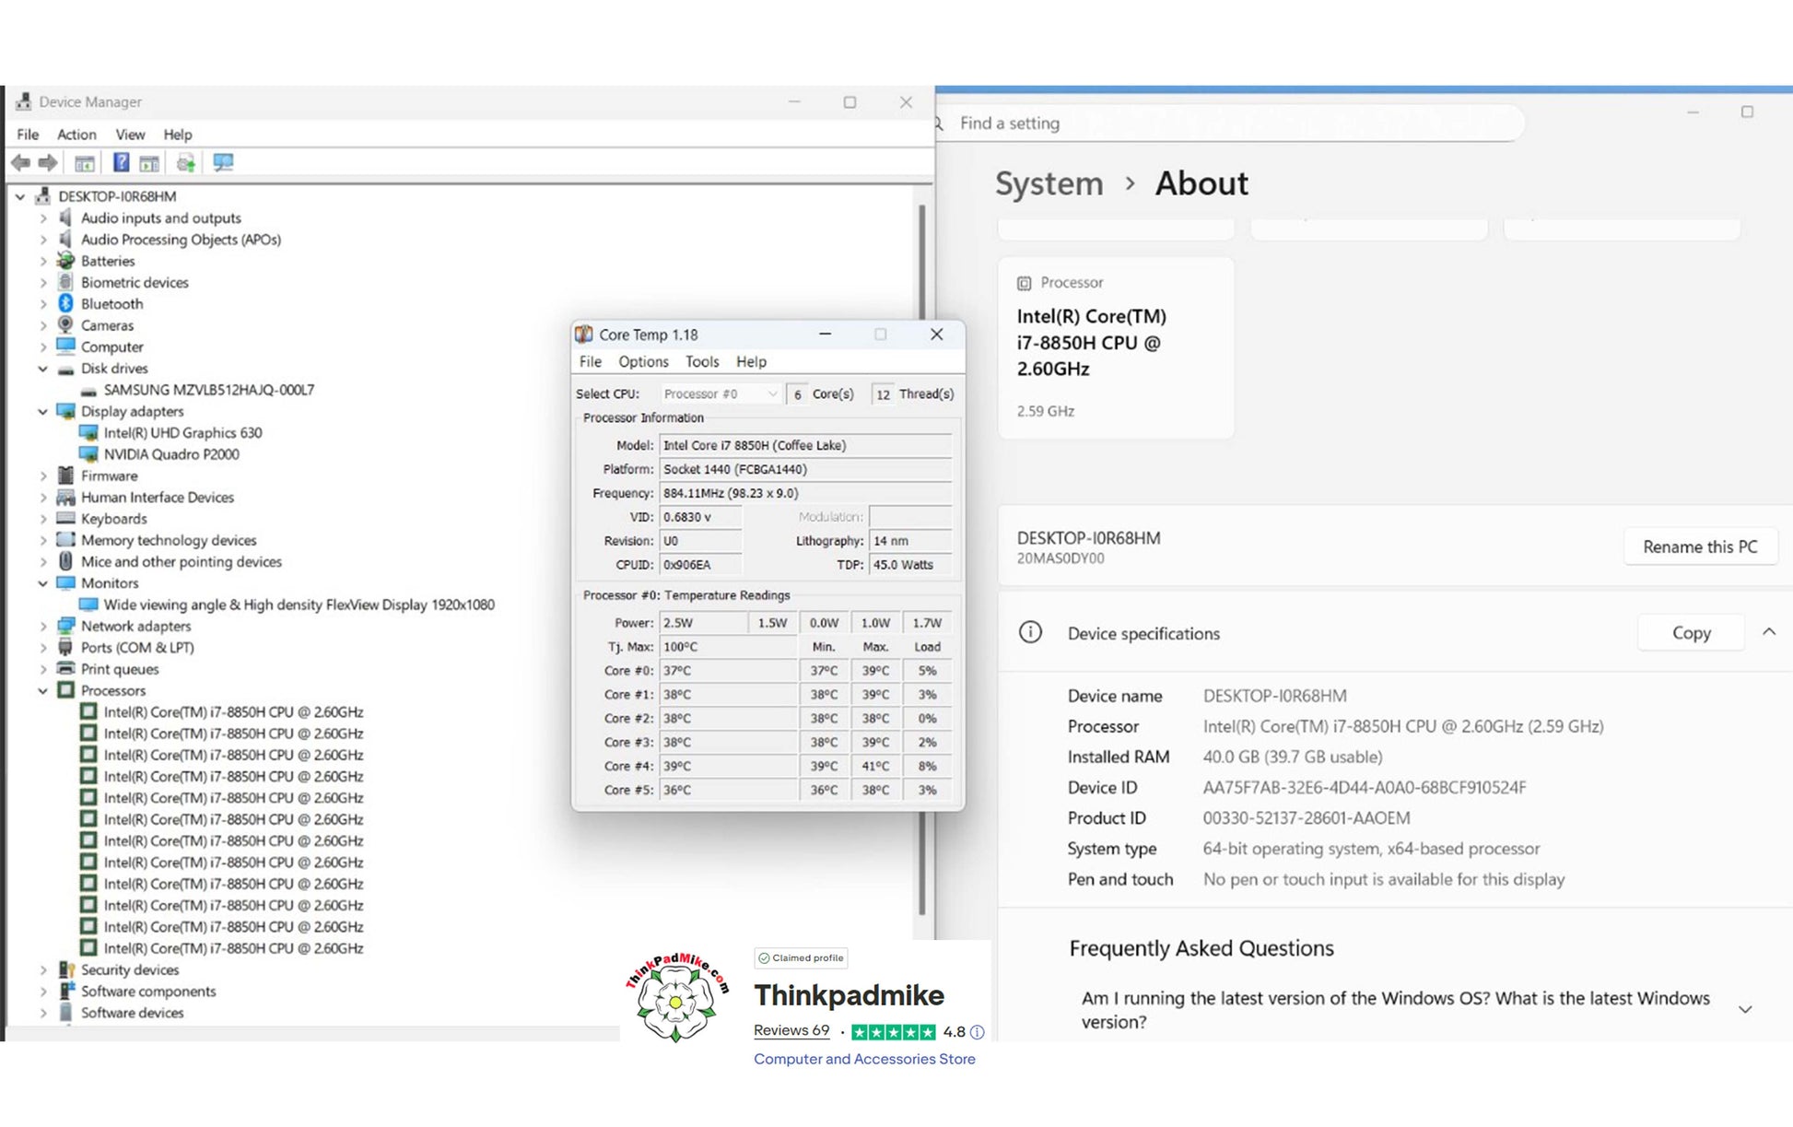Open Options menu in Core Temp
The height and width of the screenshot is (1127, 1793).
(x=643, y=362)
